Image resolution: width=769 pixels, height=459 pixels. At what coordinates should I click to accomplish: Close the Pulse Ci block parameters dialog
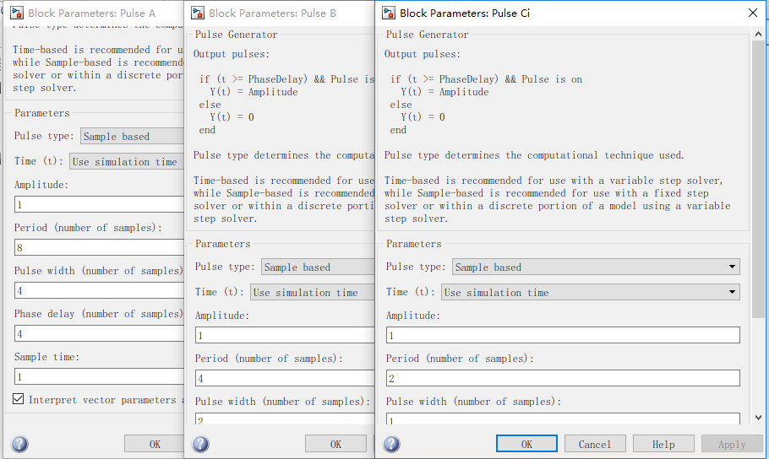tap(753, 13)
